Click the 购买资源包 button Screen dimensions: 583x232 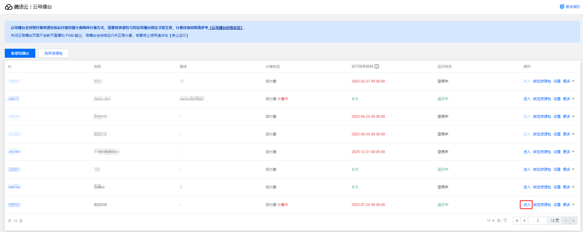pyautogui.click(x=54, y=53)
